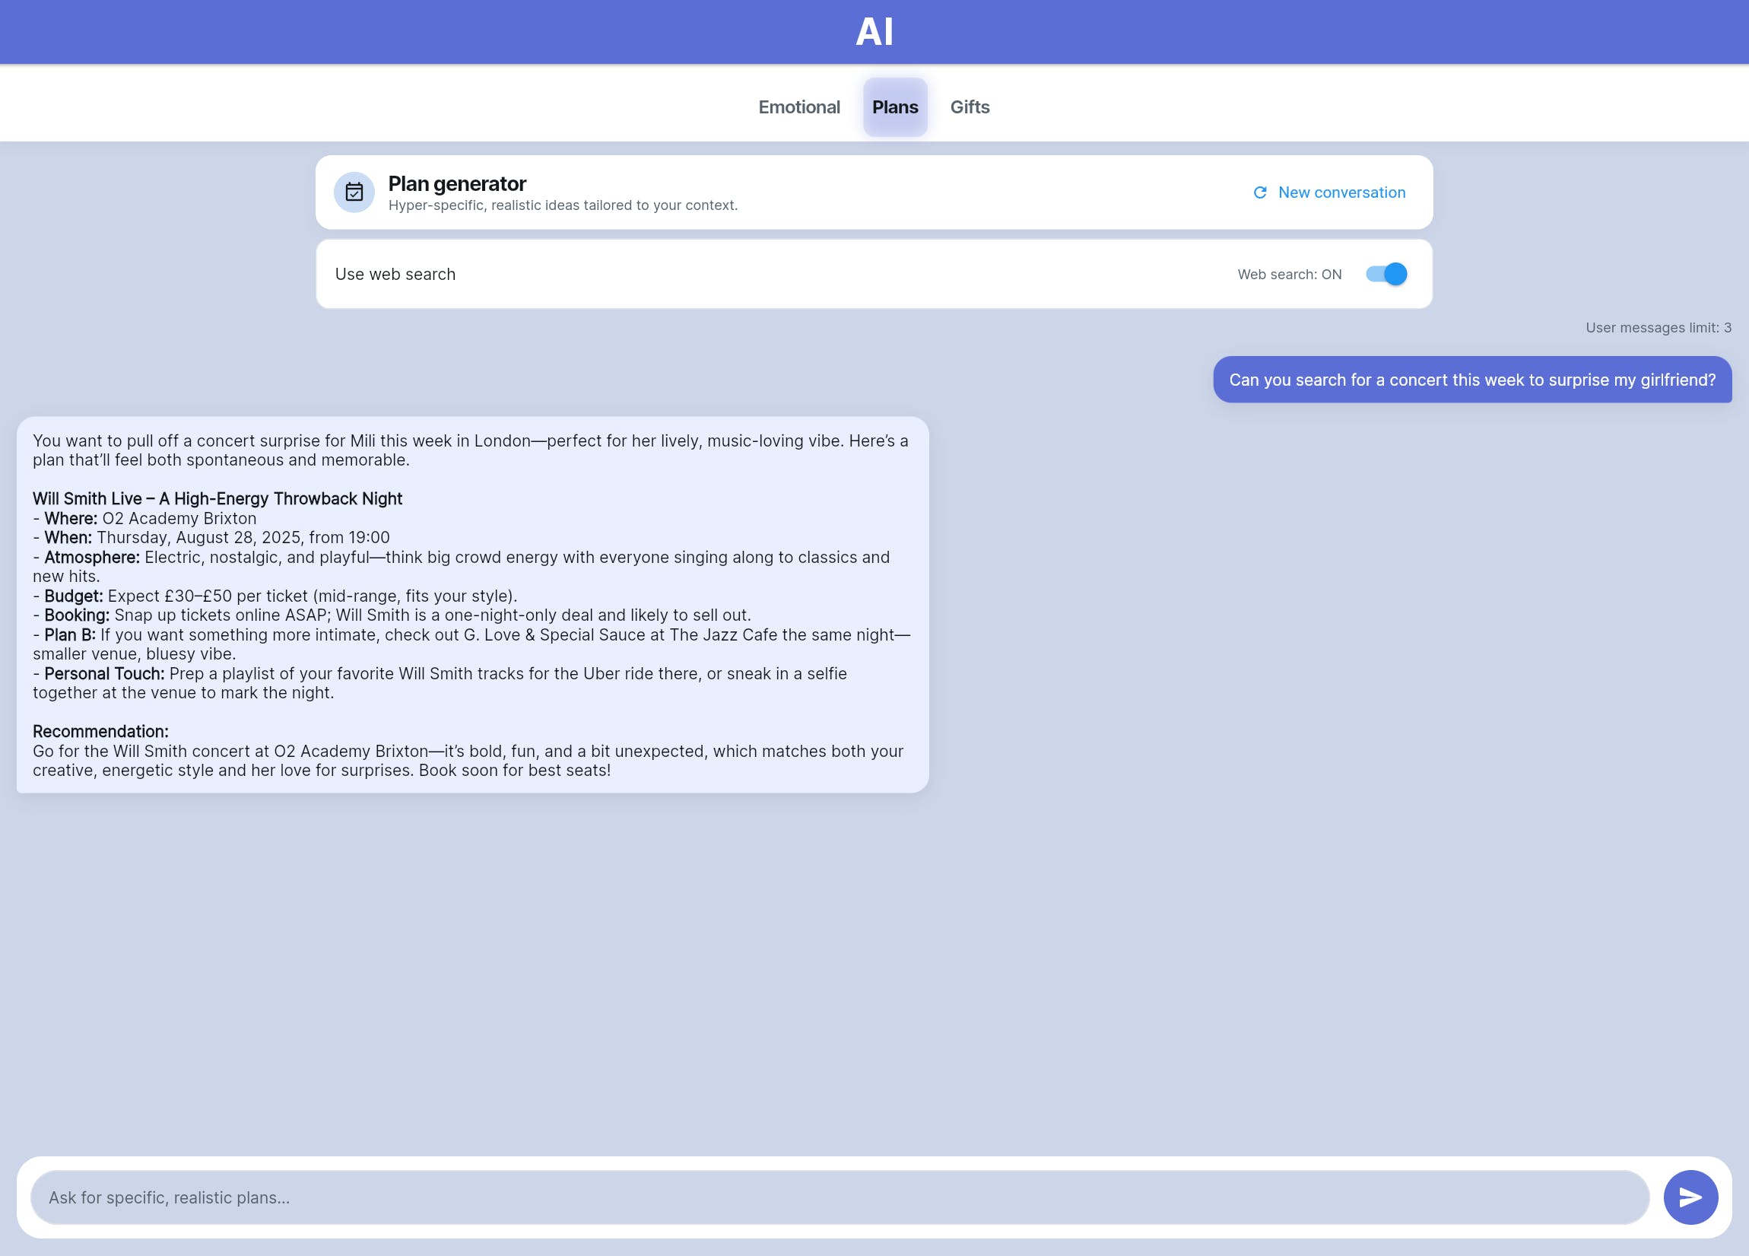This screenshot has width=1749, height=1256.
Task: Focus the 'Ask for specific, realistic plans' input
Action: point(839,1197)
